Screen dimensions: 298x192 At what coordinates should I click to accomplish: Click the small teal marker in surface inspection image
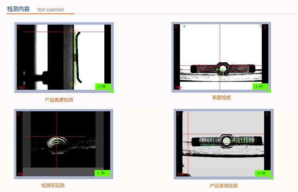tap(184, 26)
